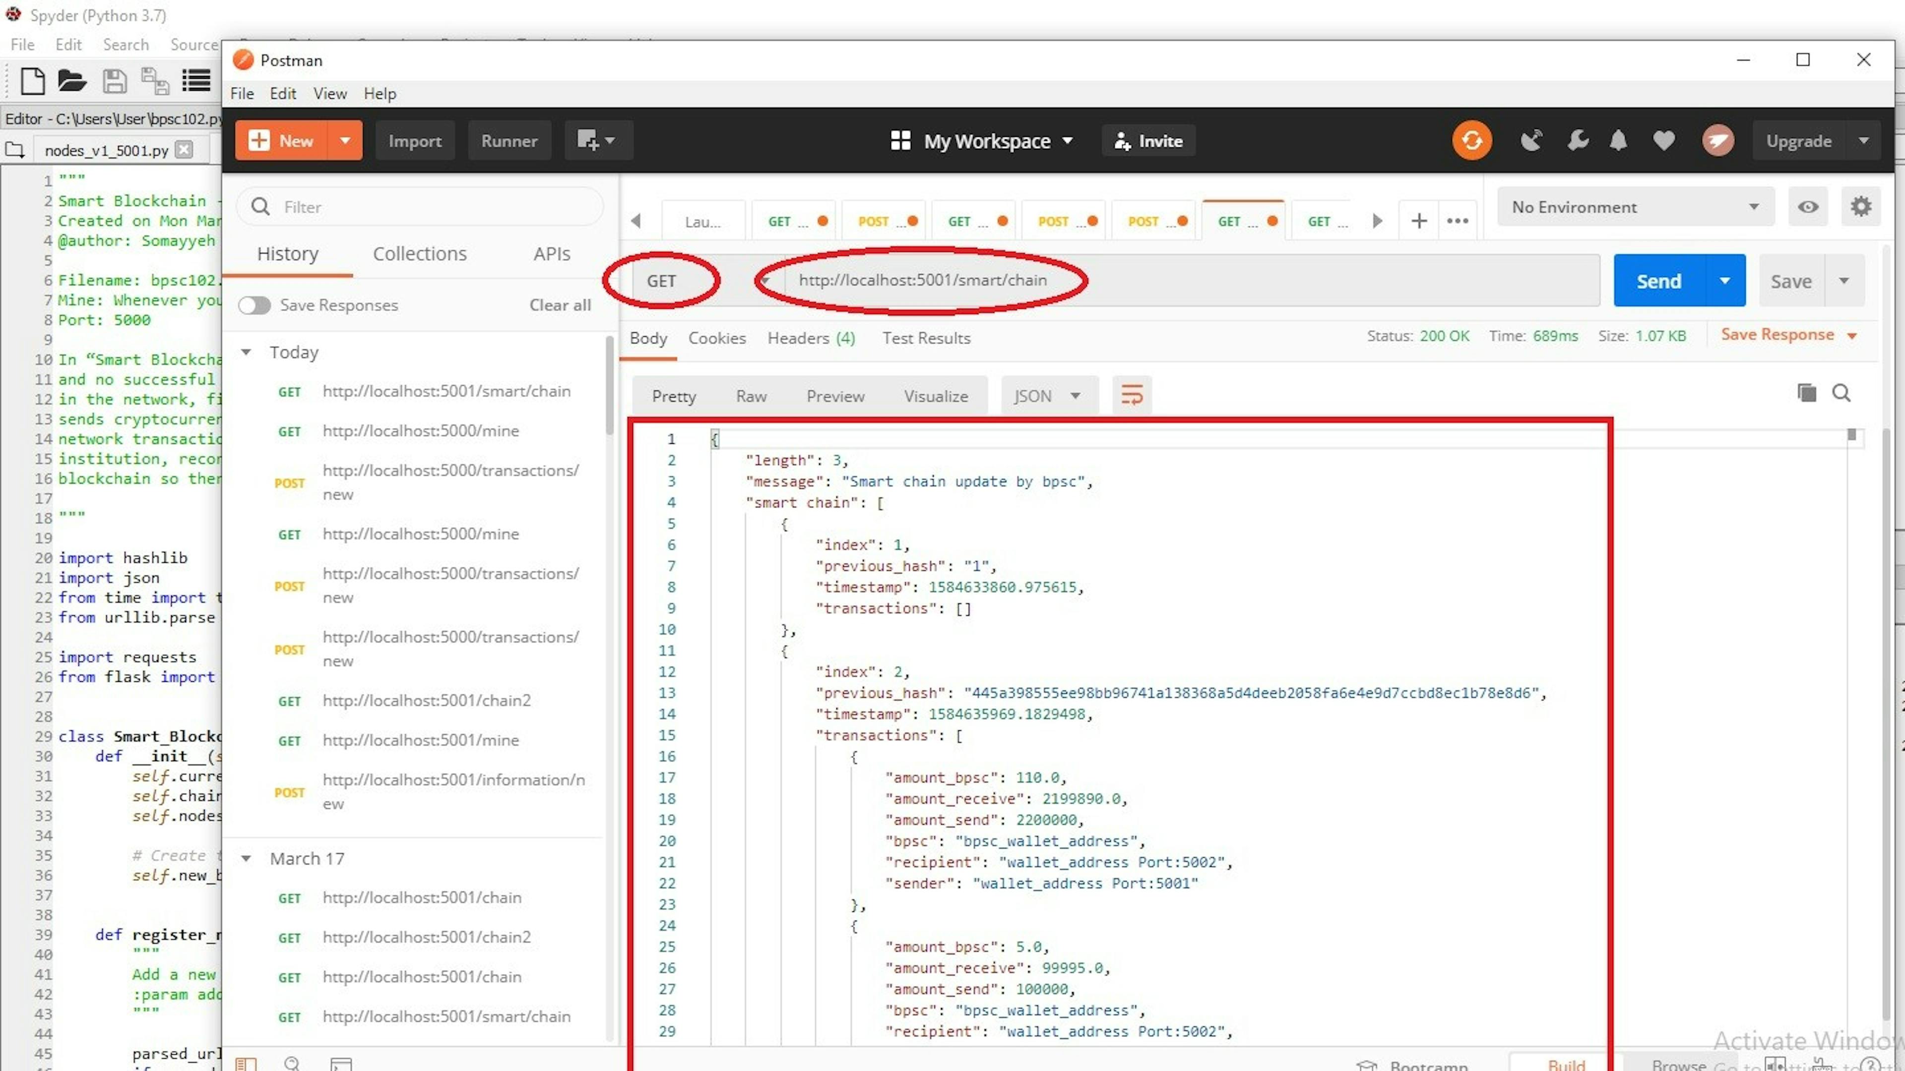Image resolution: width=1905 pixels, height=1071 pixels.
Task: Toggle the sidebar icon in the status bar
Action: click(x=246, y=1064)
